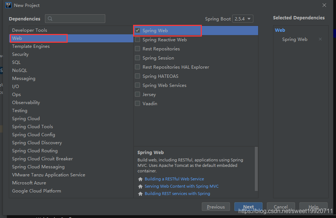Open Building a RESTful Web Service guide
336x218 pixels.
(174, 179)
